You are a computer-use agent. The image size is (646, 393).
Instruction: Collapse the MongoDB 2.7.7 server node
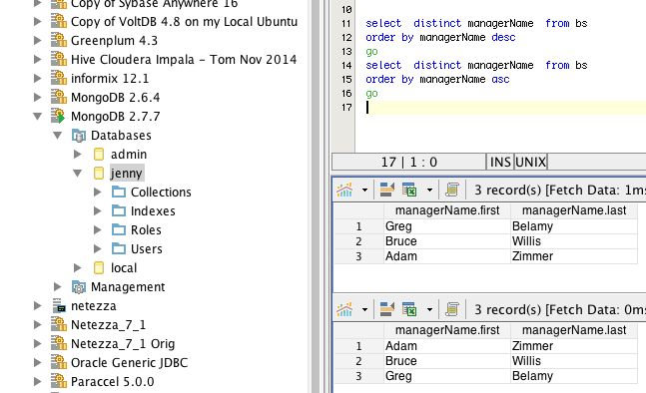[x=38, y=117]
